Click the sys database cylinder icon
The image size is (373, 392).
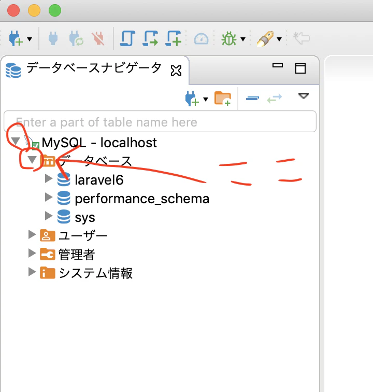point(64,217)
